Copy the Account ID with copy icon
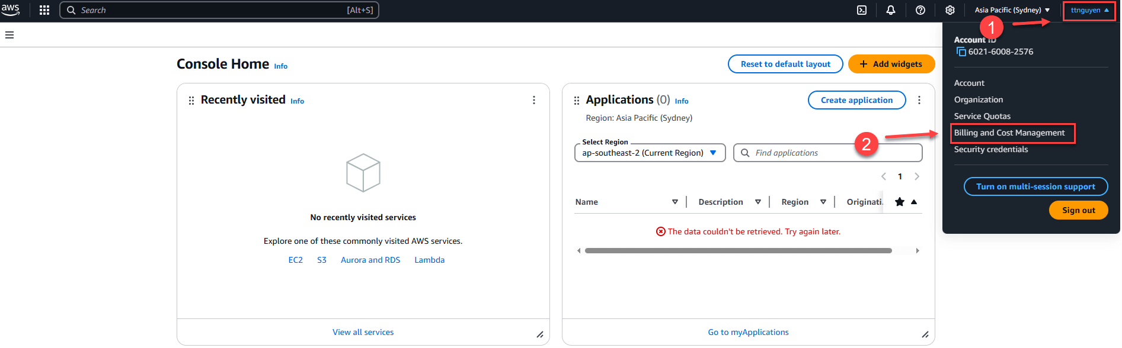 click(x=961, y=52)
